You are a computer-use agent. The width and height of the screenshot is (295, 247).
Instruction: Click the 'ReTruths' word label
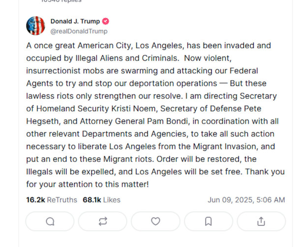tap(62, 200)
